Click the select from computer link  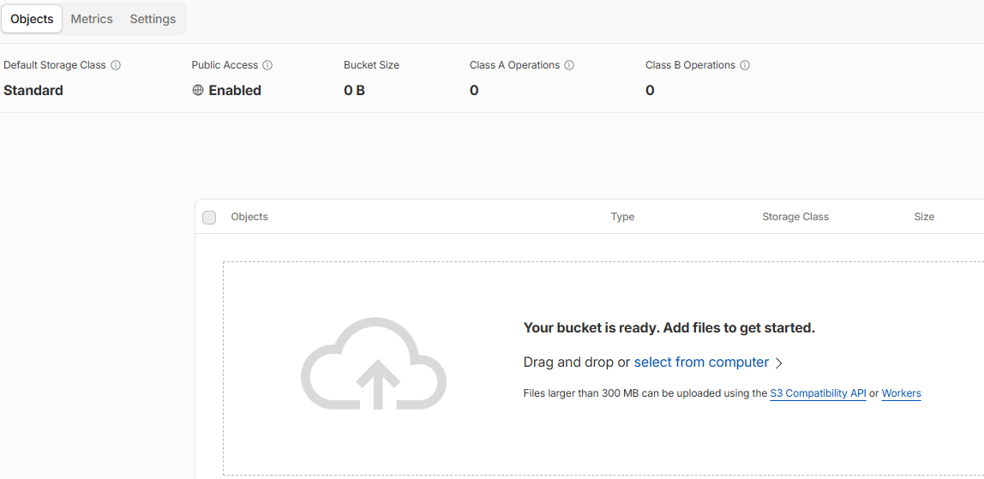(701, 362)
